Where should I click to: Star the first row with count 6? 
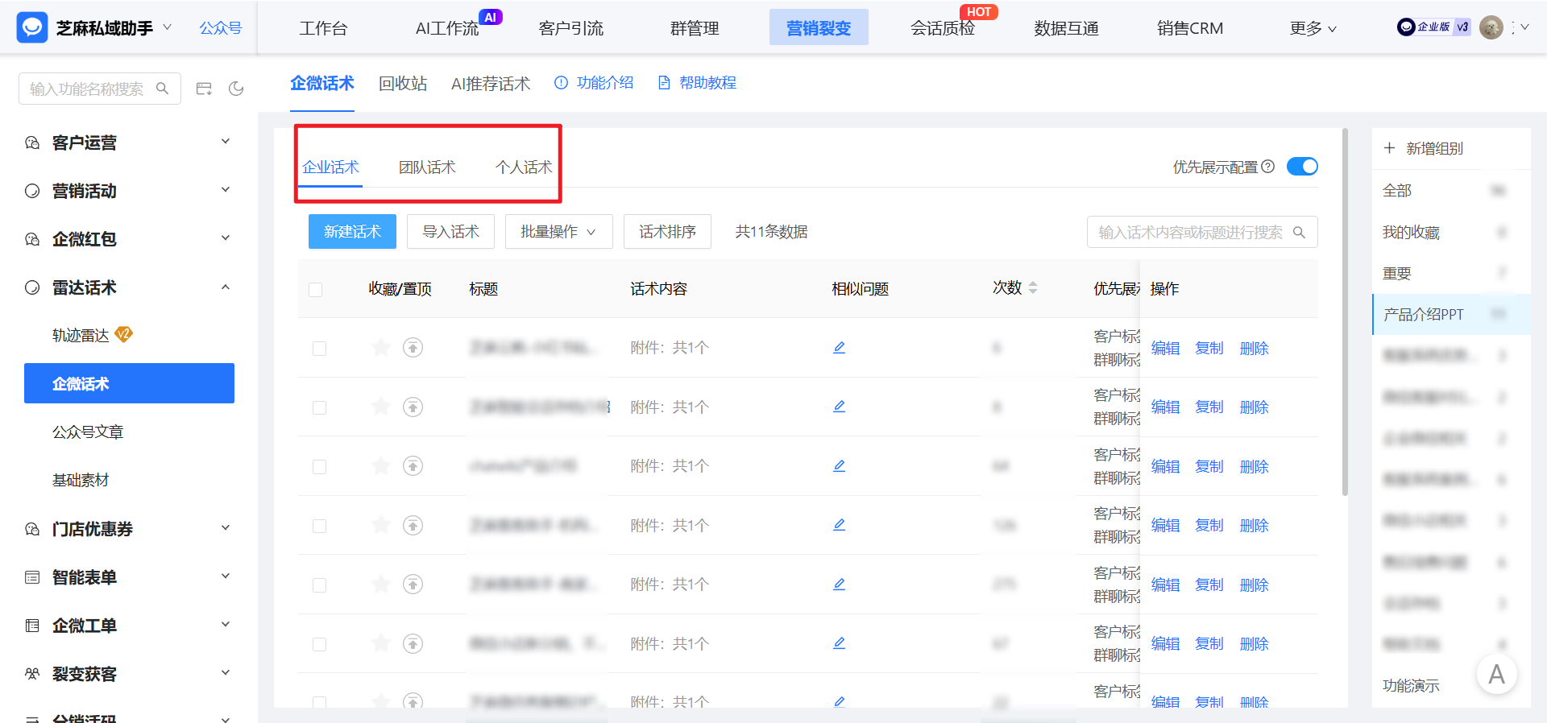coord(381,348)
